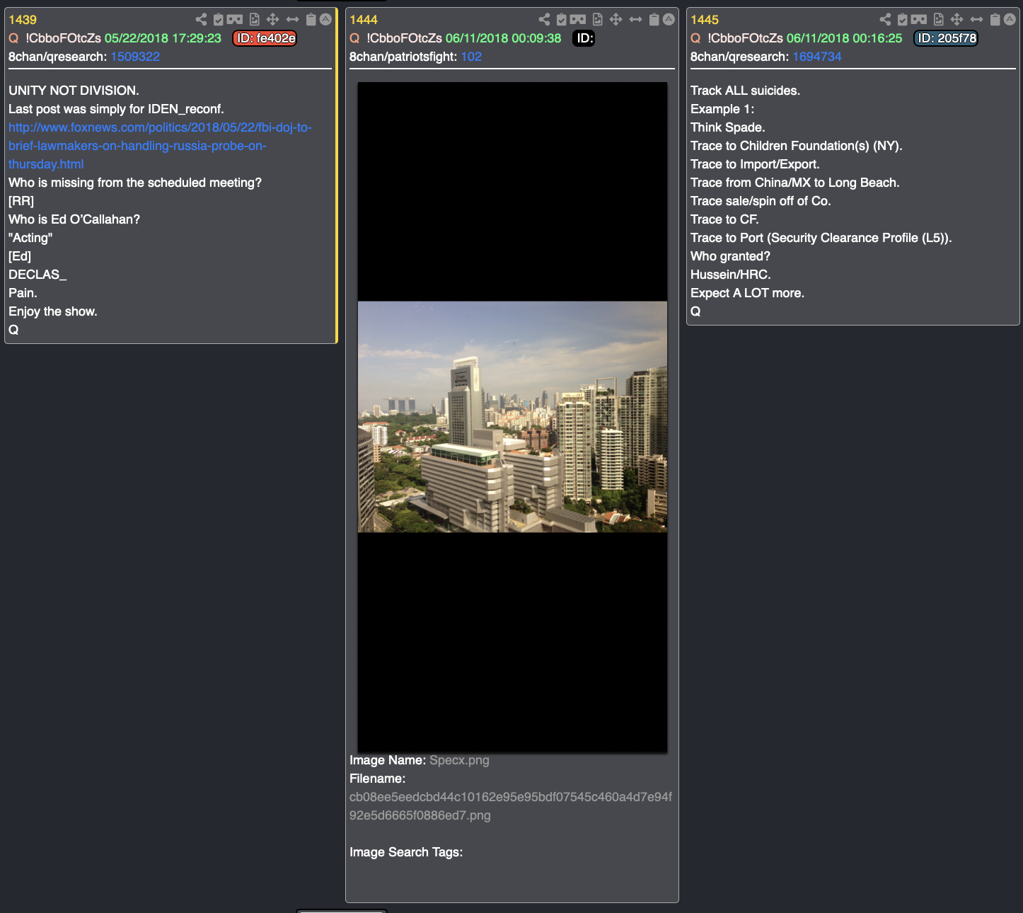Screen dimensions: 1023x913
Task: Copy post 1439 with the plain clipboard icon
Action: click(311, 20)
